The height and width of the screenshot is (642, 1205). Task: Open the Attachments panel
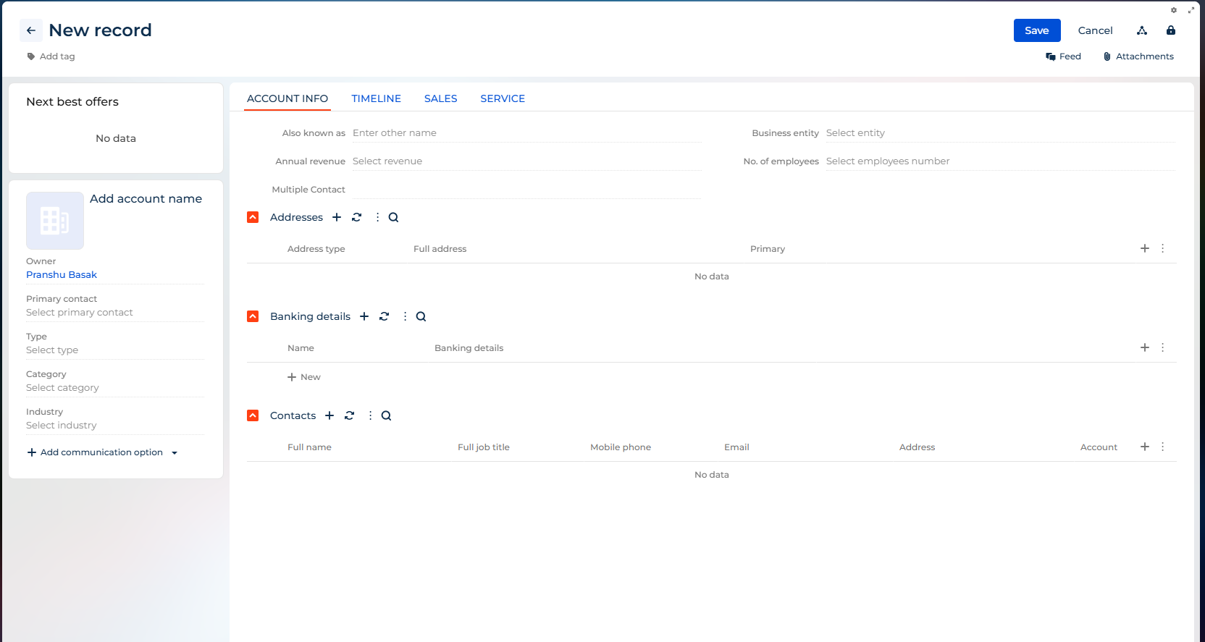coord(1138,56)
